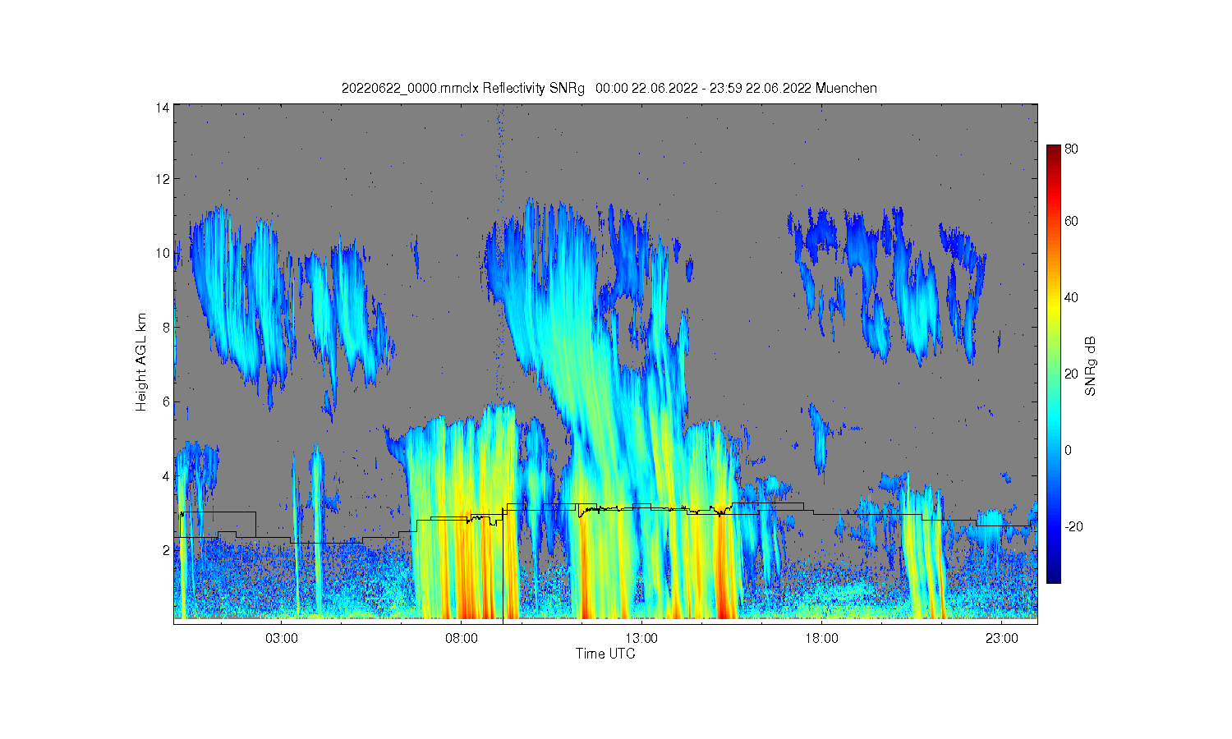
Task: Click the height tick label 8
Action: [x=167, y=327]
